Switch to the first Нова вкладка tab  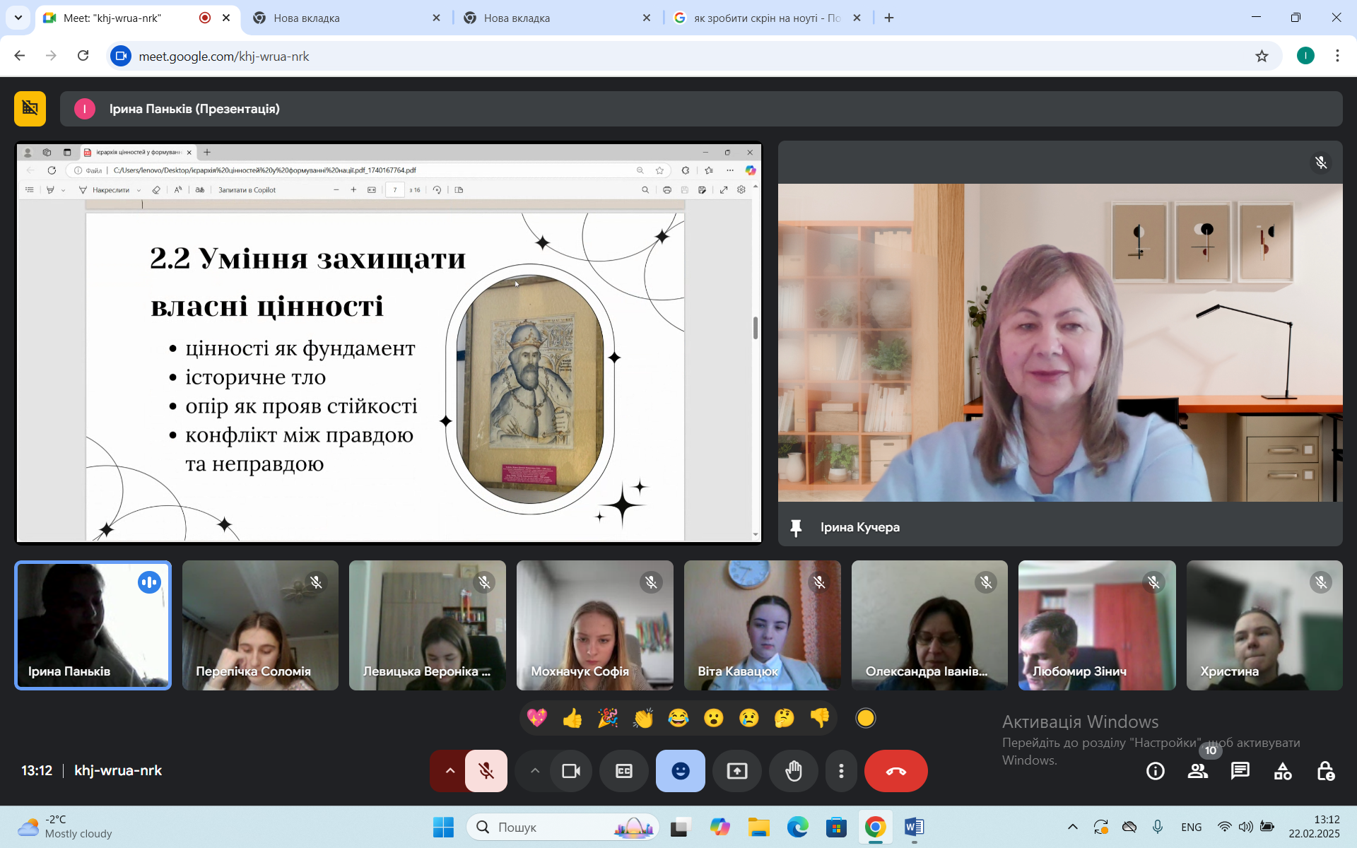[348, 18]
